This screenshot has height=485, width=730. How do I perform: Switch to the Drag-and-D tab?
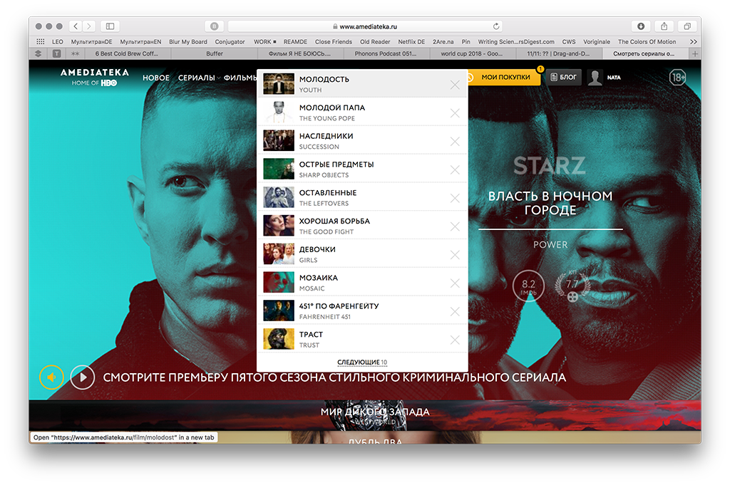(558, 54)
